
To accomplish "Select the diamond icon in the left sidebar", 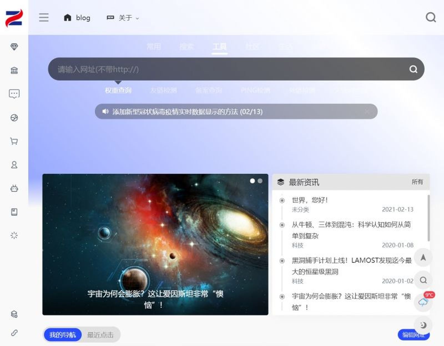I will [x=14, y=47].
